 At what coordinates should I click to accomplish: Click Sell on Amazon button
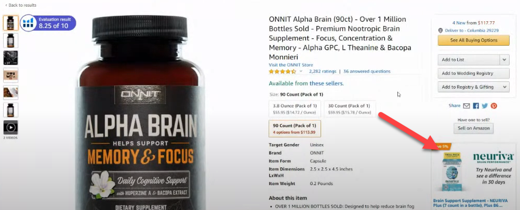tap(473, 128)
